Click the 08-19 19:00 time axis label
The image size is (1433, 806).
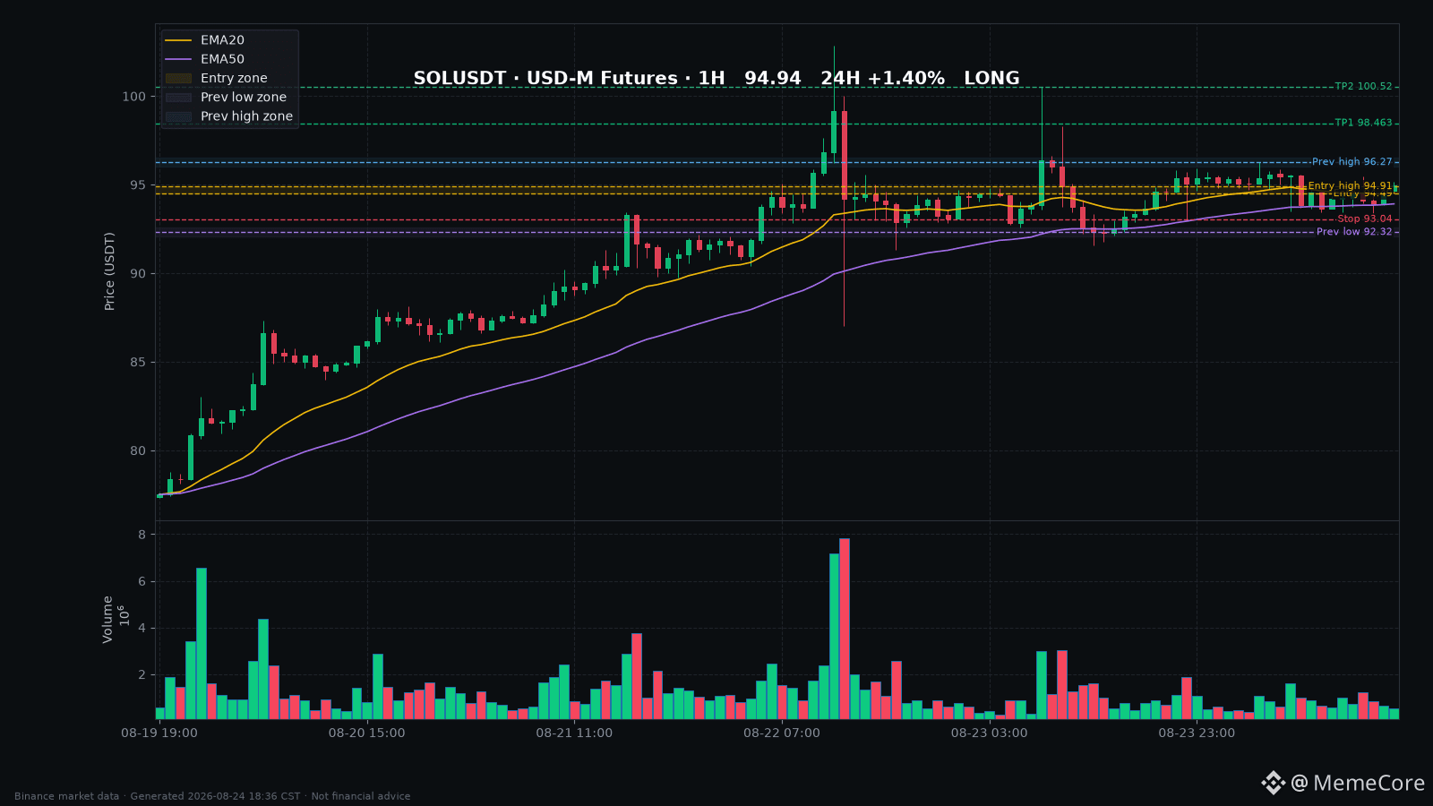pos(159,733)
